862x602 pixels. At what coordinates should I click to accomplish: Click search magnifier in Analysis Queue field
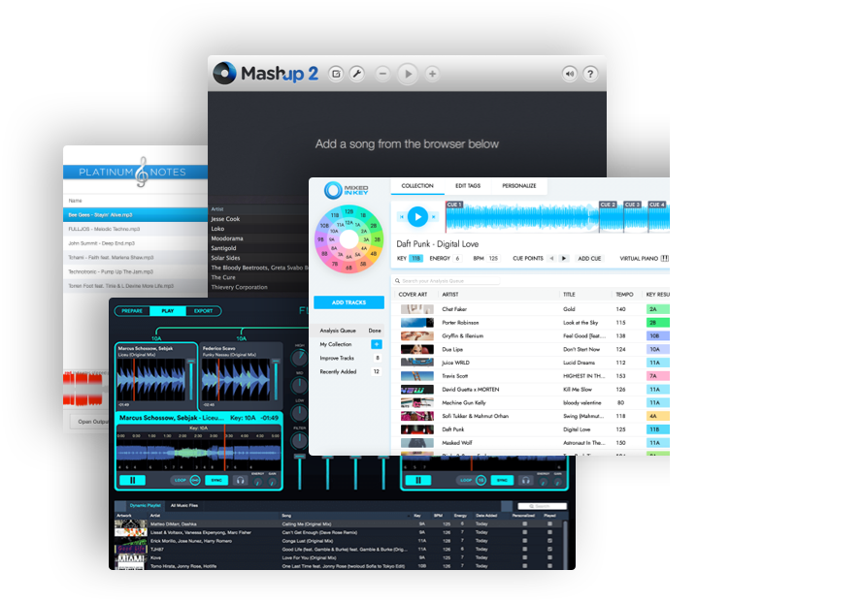coord(397,281)
